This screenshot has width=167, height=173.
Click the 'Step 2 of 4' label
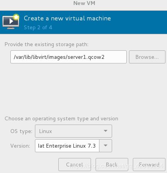pos(38,27)
